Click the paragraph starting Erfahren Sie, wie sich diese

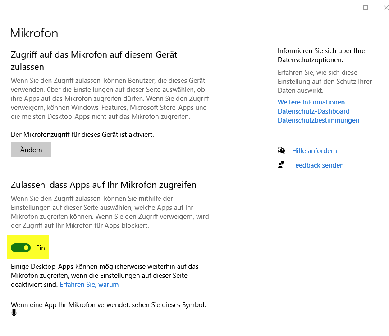coord(325,82)
